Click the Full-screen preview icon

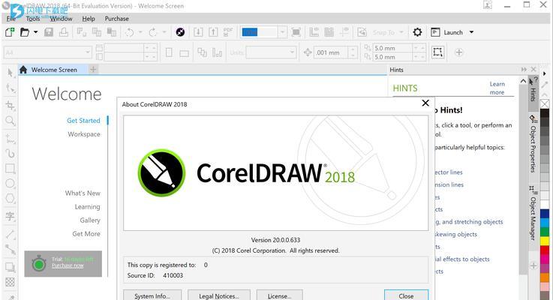coord(296,32)
